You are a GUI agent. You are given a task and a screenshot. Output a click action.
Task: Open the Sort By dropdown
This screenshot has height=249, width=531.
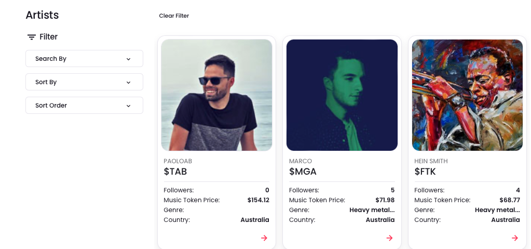pos(84,82)
